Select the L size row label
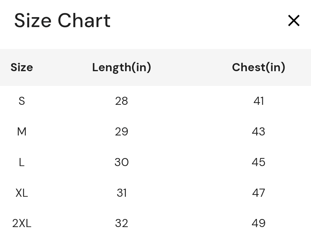This screenshot has width=311, height=243. 22,162
